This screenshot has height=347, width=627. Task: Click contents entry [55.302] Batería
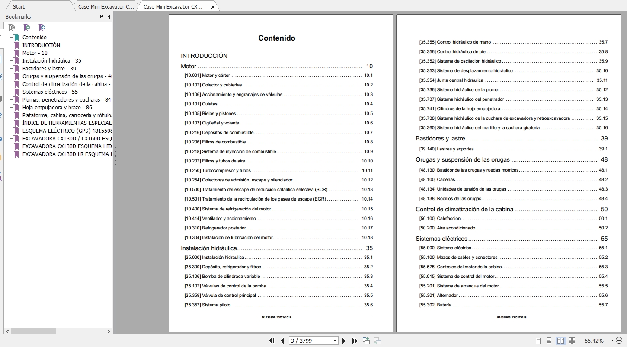(513, 305)
